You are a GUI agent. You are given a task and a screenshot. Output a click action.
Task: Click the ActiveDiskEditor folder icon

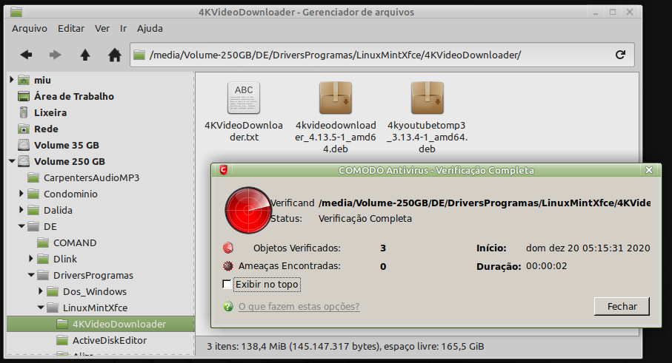62,340
